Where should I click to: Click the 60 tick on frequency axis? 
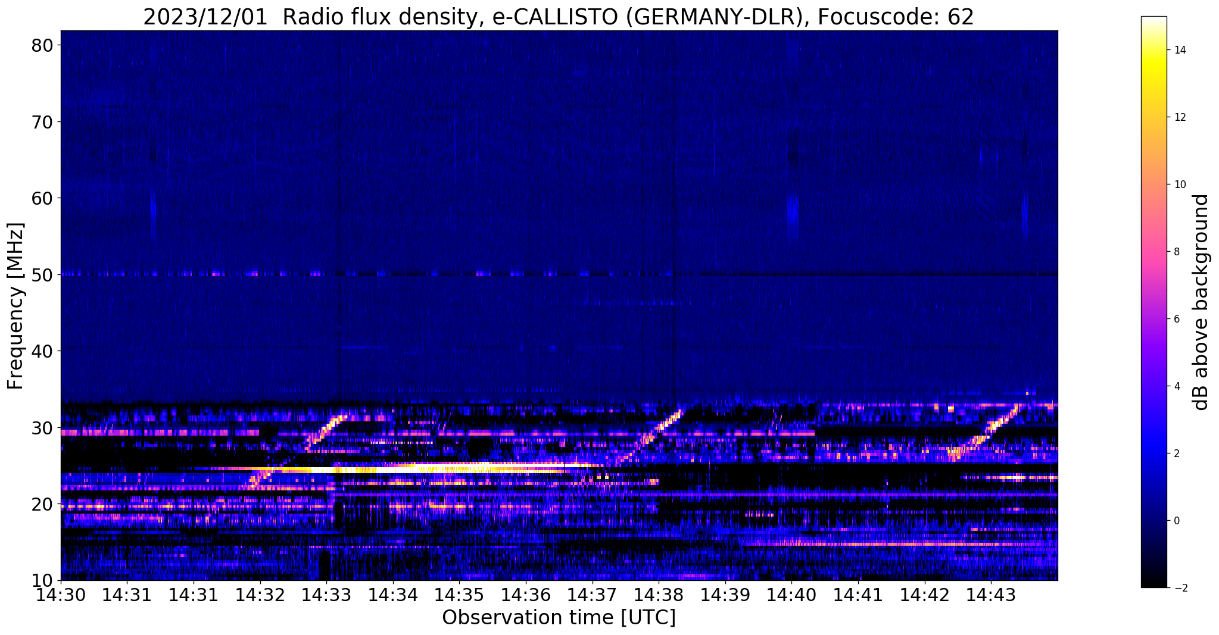(x=43, y=198)
